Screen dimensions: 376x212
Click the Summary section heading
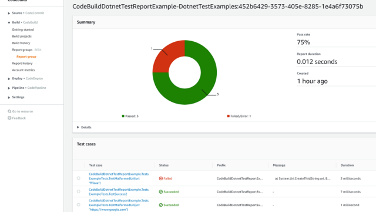(x=86, y=22)
